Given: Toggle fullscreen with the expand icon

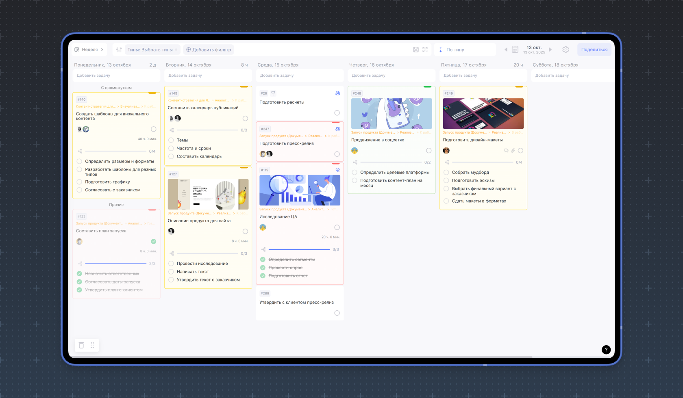Looking at the screenshot, I should [x=425, y=50].
